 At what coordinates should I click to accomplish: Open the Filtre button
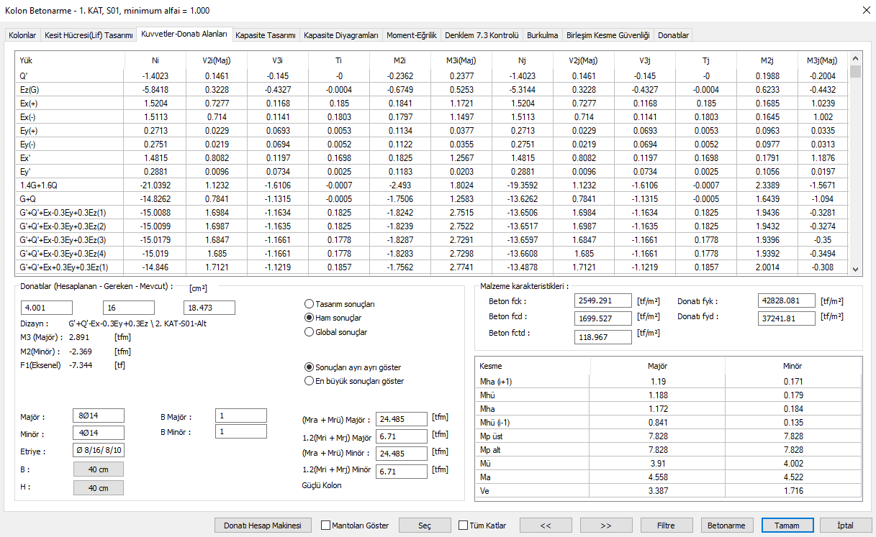pyautogui.click(x=666, y=525)
